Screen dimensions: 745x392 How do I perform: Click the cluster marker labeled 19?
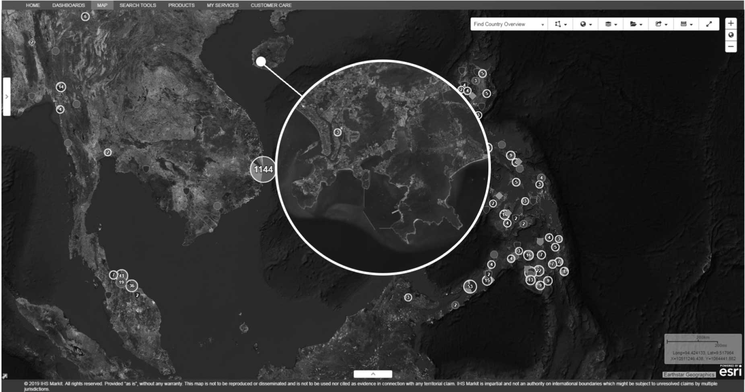click(121, 282)
